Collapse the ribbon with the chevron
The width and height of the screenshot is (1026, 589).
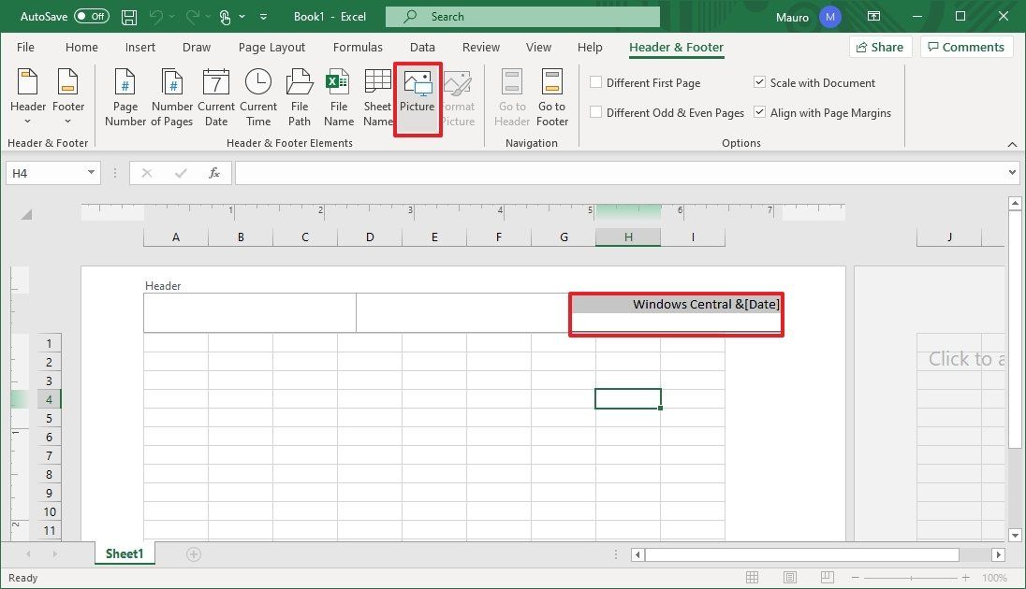pos(1012,144)
